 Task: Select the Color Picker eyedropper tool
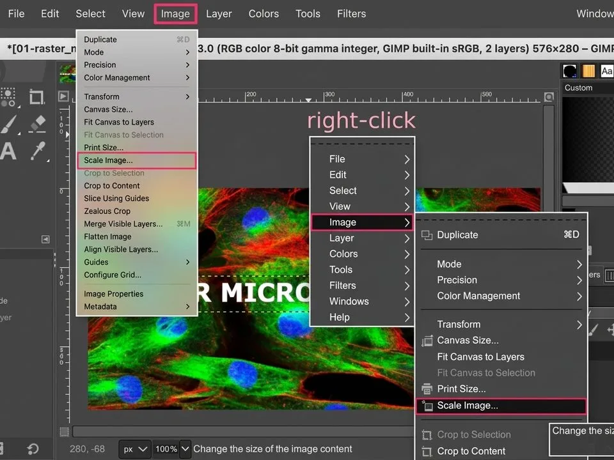pos(38,151)
